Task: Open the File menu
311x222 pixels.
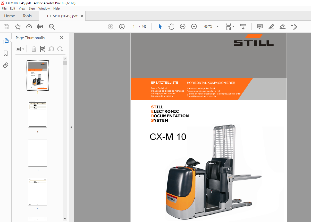Action: click(x=4, y=9)
